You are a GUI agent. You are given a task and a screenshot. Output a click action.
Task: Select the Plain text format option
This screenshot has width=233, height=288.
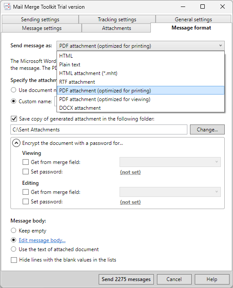[140, 65]
